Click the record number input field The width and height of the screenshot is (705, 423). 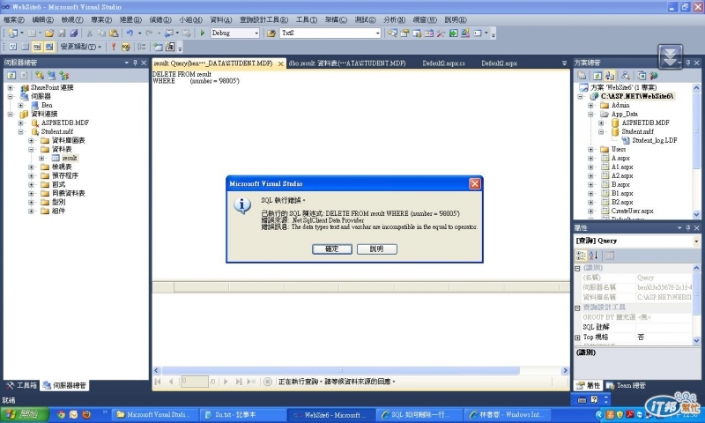pos(195,382)
